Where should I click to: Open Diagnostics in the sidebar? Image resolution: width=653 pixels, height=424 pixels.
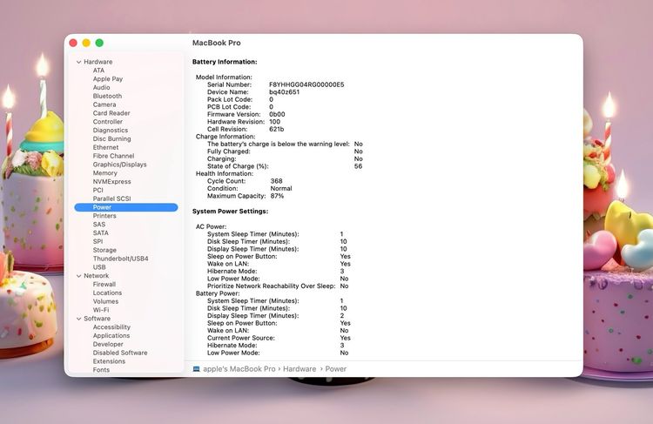tap(111, 131)
